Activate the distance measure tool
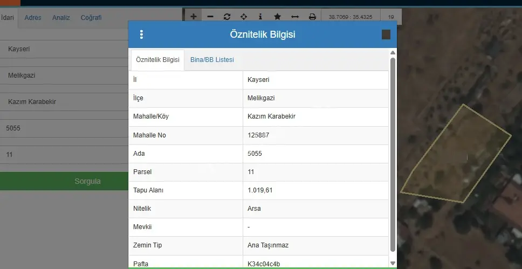 (x=294, y=16)
